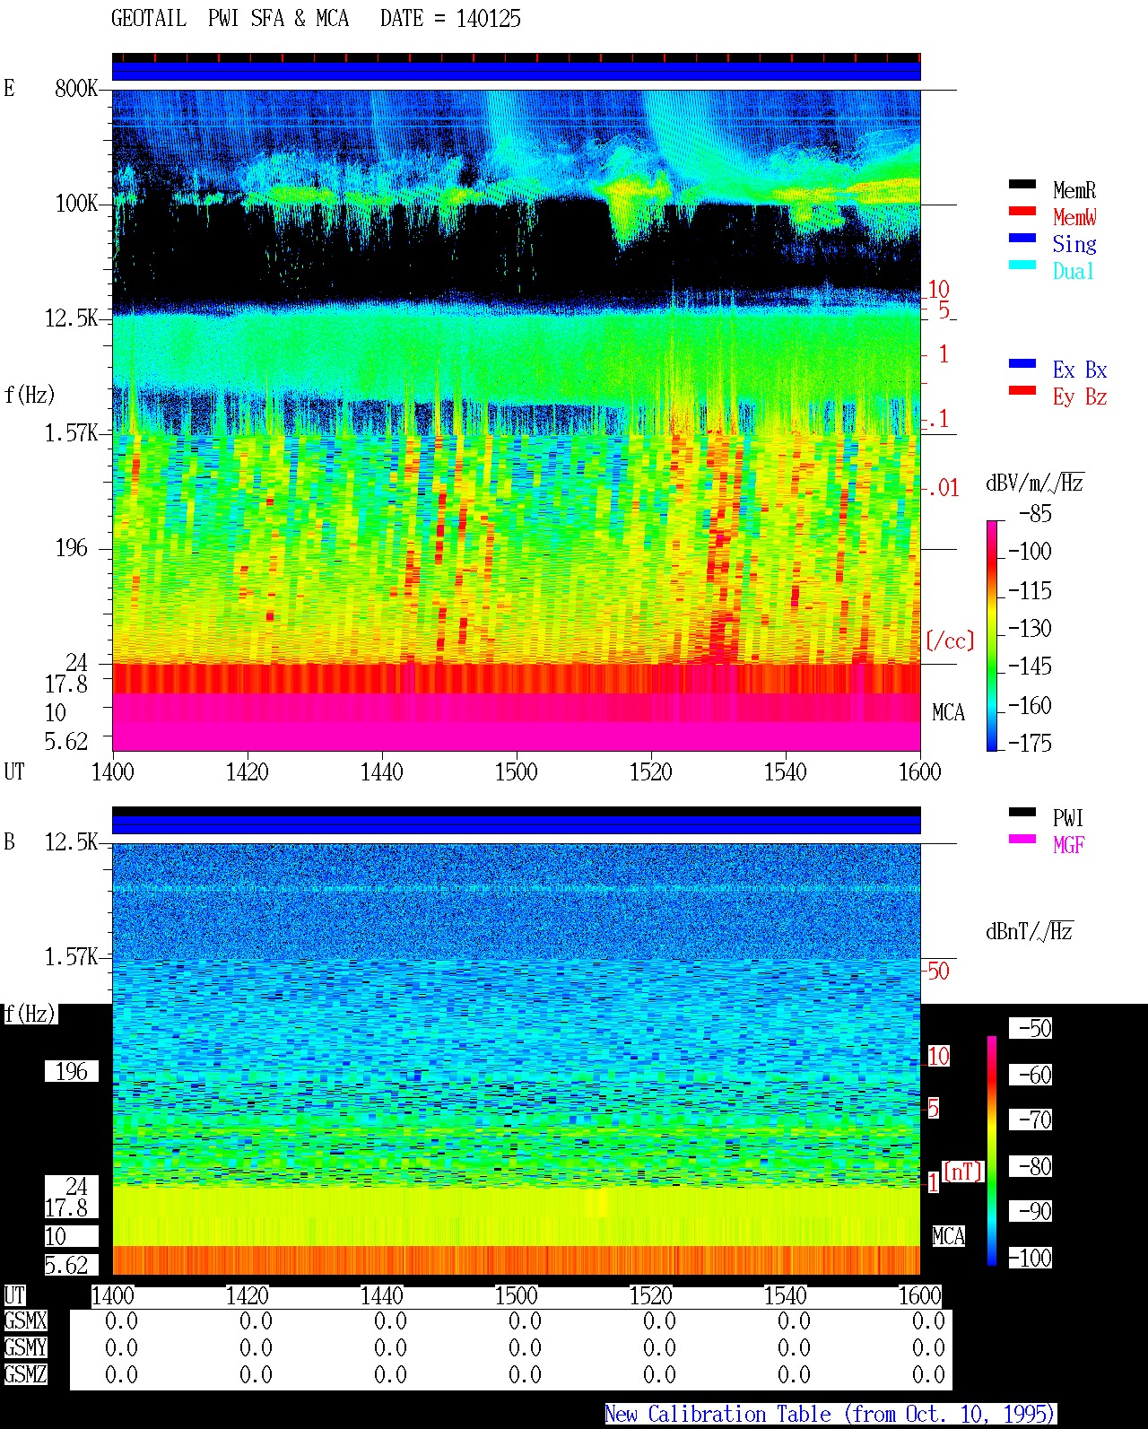The height and width of the screenshot is (1429, 1148).
Task: Select the MGF legend label
Action: [x=1068, y=845]
